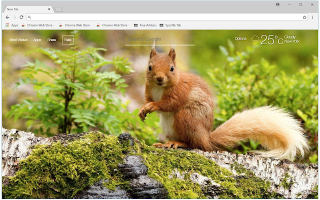The image size is (320, 200).
Task: Go back using the browser back arrow
Action: [x=7, y=17]
